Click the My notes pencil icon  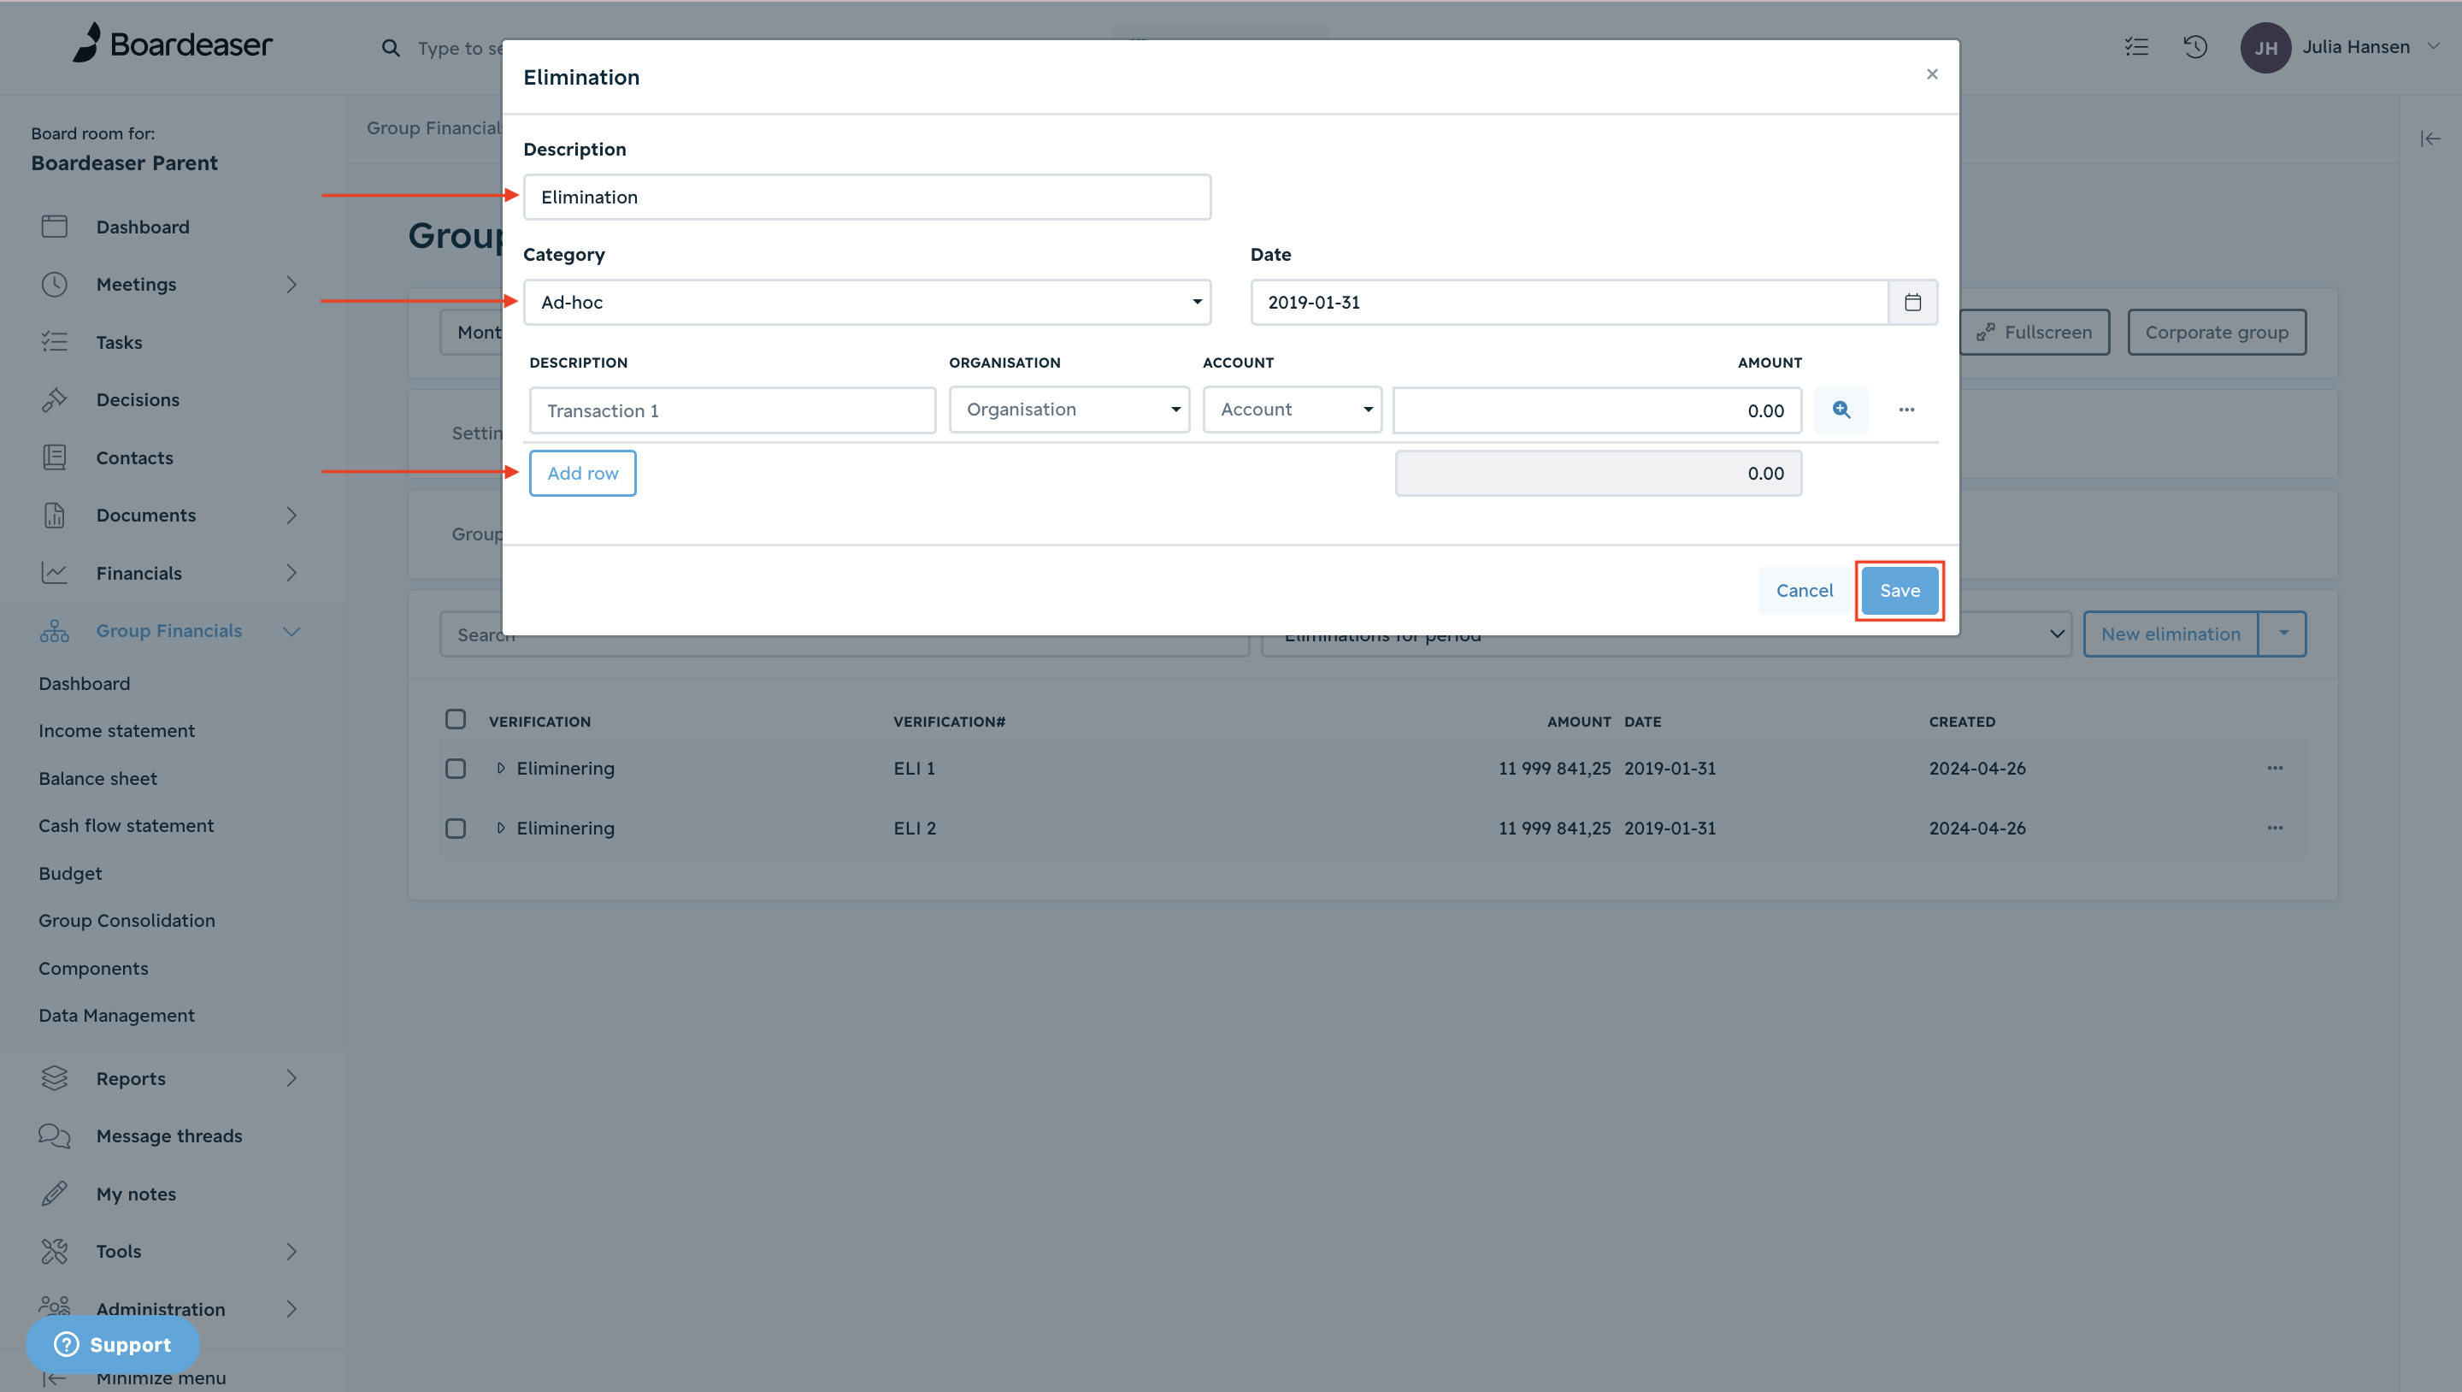55,1193
